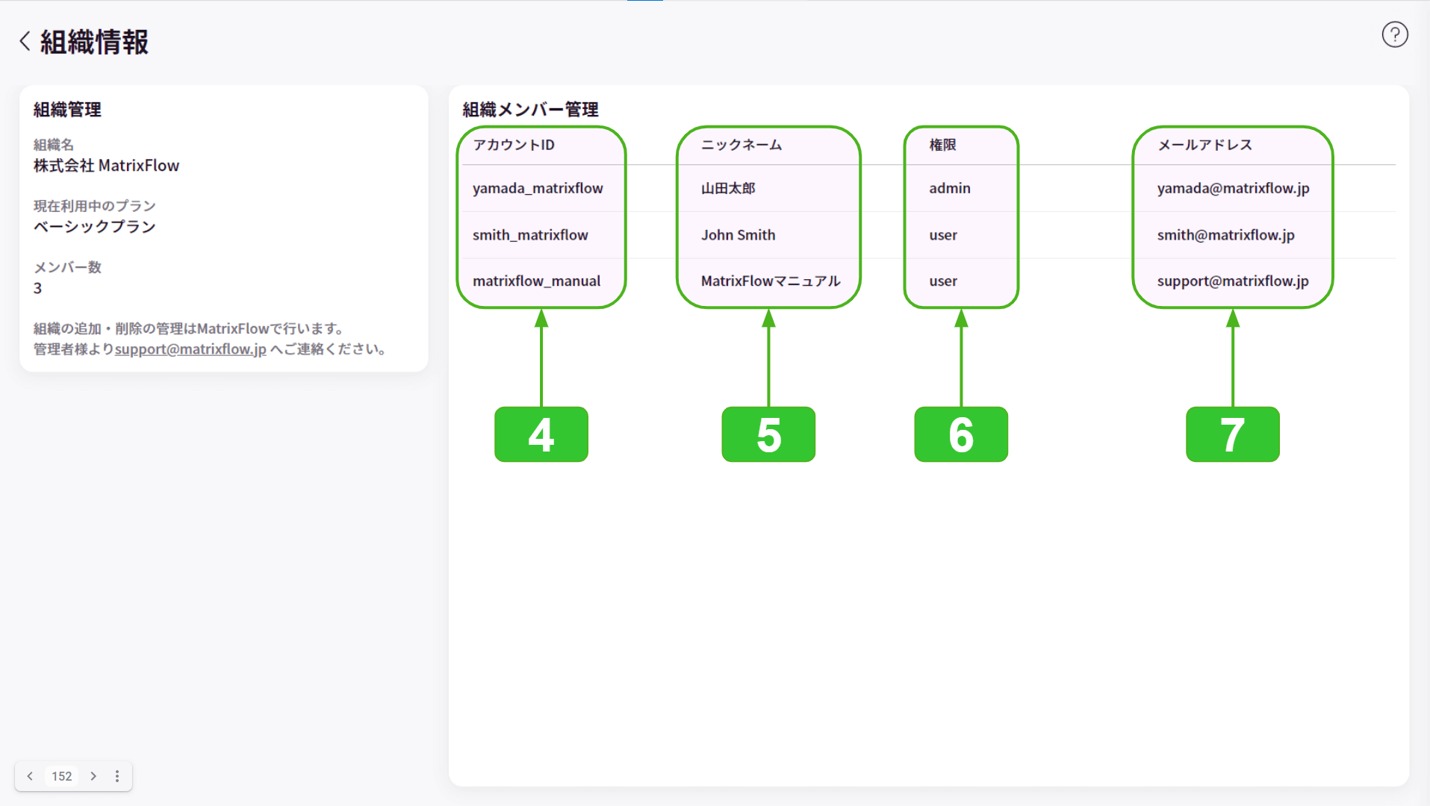Click the ニックネーム column header
The width and height of the screenshot is (1430, 806).
click(x=742, y=145)
